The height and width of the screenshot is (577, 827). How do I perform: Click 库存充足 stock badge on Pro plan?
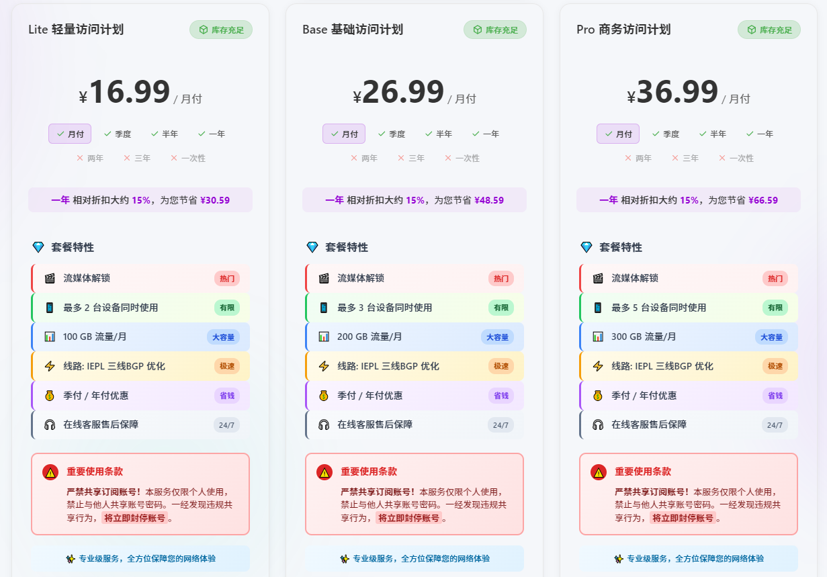pos(769,30)
